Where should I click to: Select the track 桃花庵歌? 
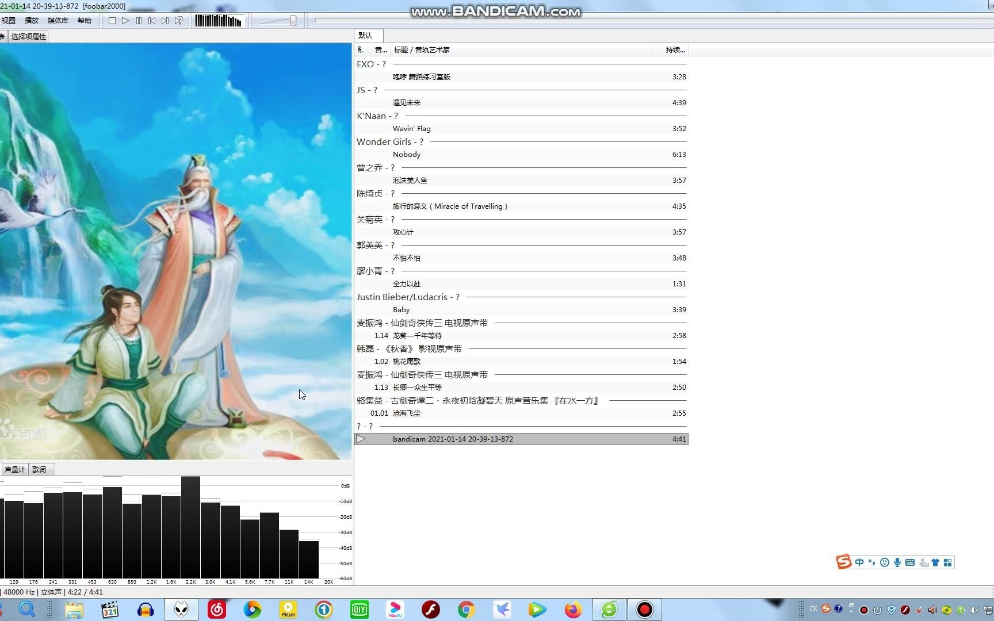521,362
